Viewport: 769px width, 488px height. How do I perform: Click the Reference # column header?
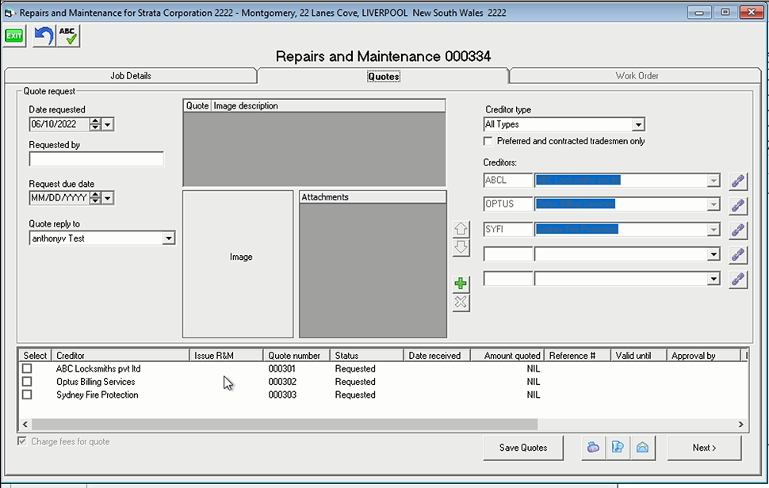click(x=577, y=356)
